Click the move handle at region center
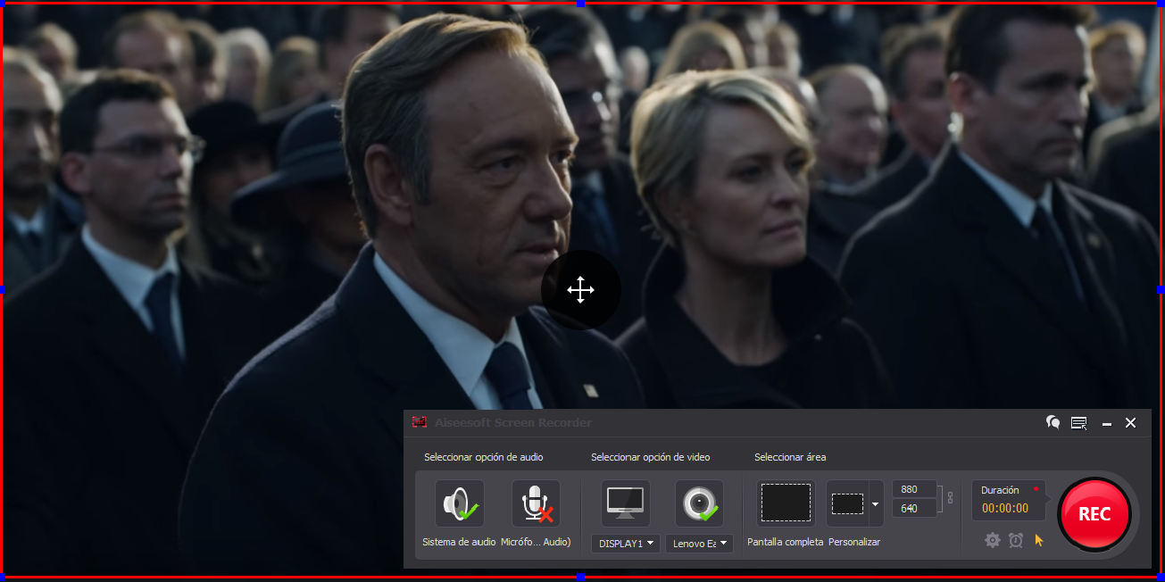Image resolution: width=1165 pixels, height=582 pixels. [x=580, y=290]
